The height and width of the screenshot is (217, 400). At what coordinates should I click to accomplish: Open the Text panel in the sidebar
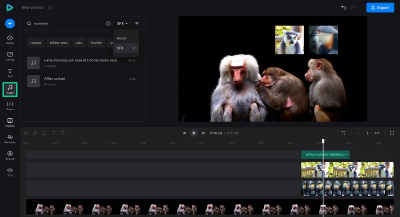click(x=10, y=73)
